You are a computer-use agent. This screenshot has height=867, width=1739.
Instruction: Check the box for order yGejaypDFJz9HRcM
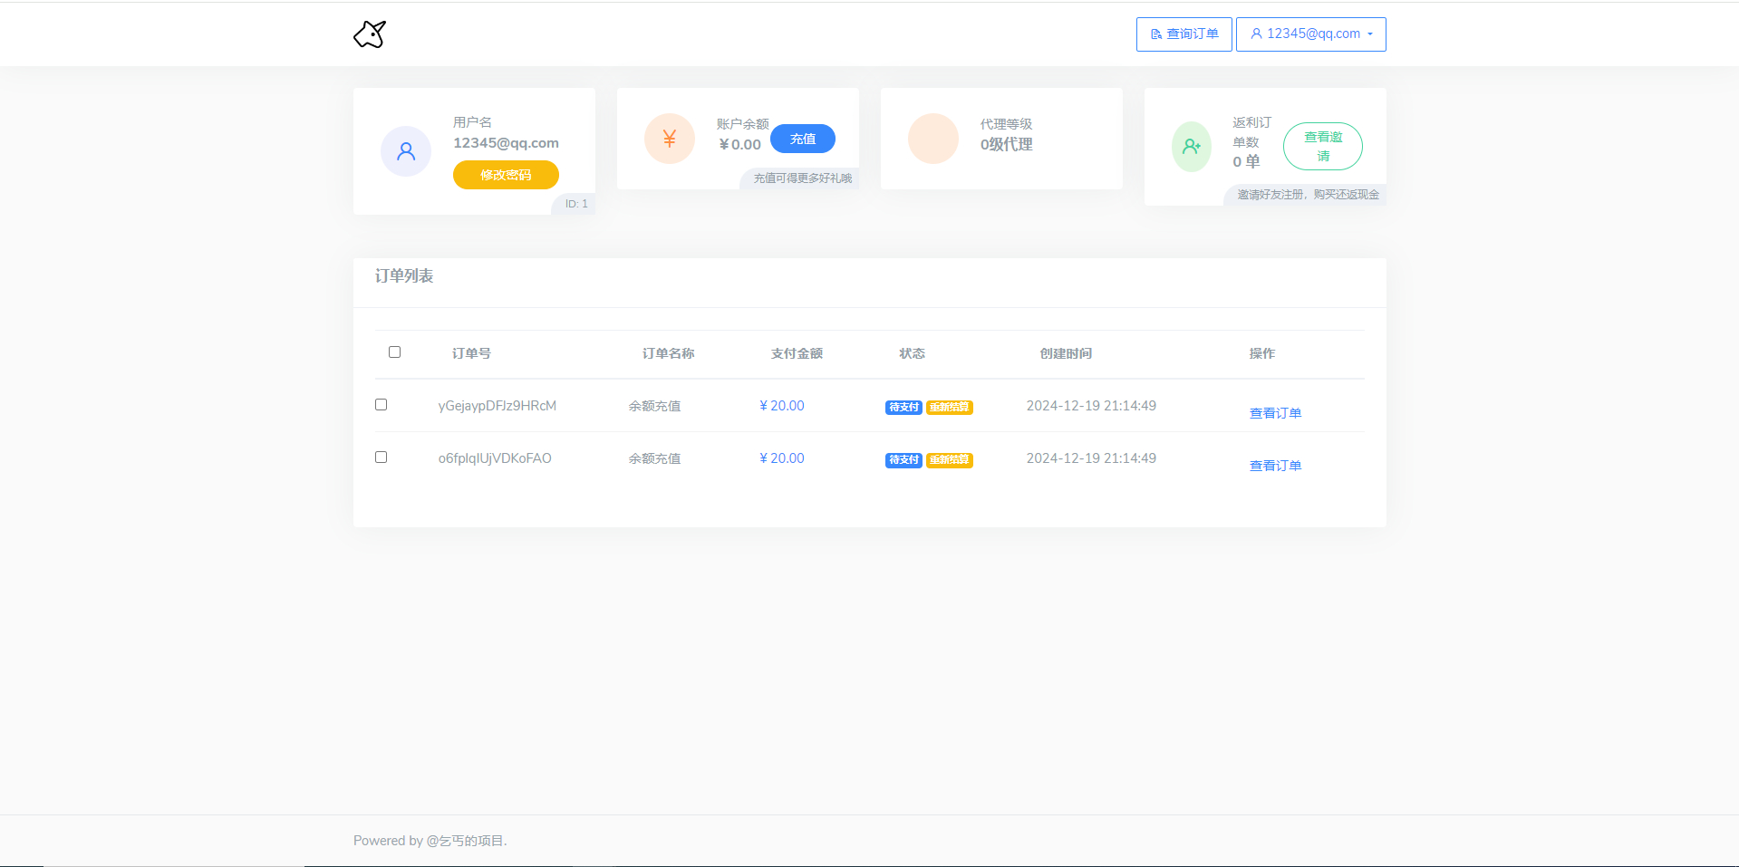click(x=382, y=405)
